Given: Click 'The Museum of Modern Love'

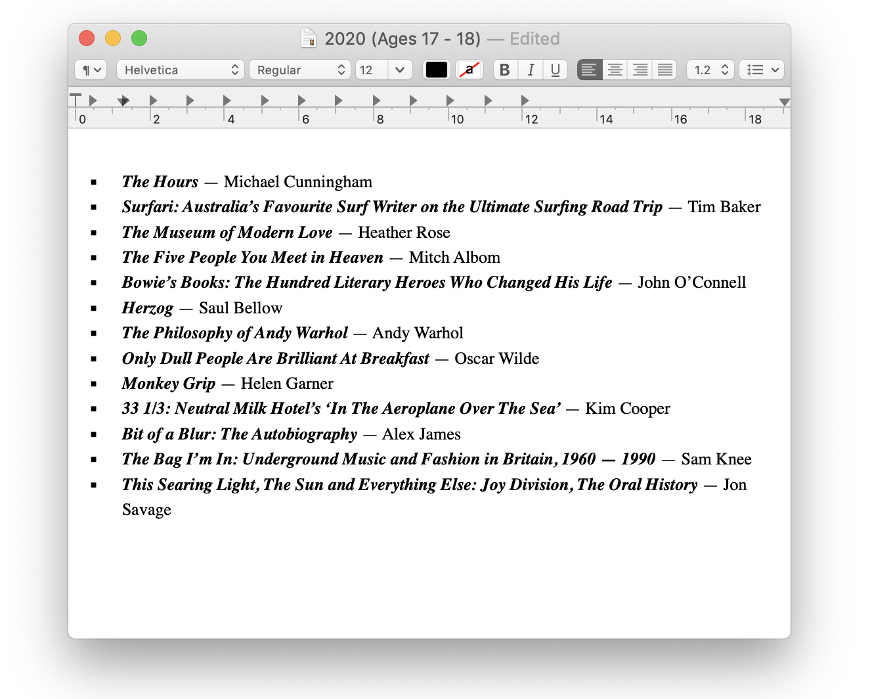Looking at the screenshot, I should coord(227,233).
